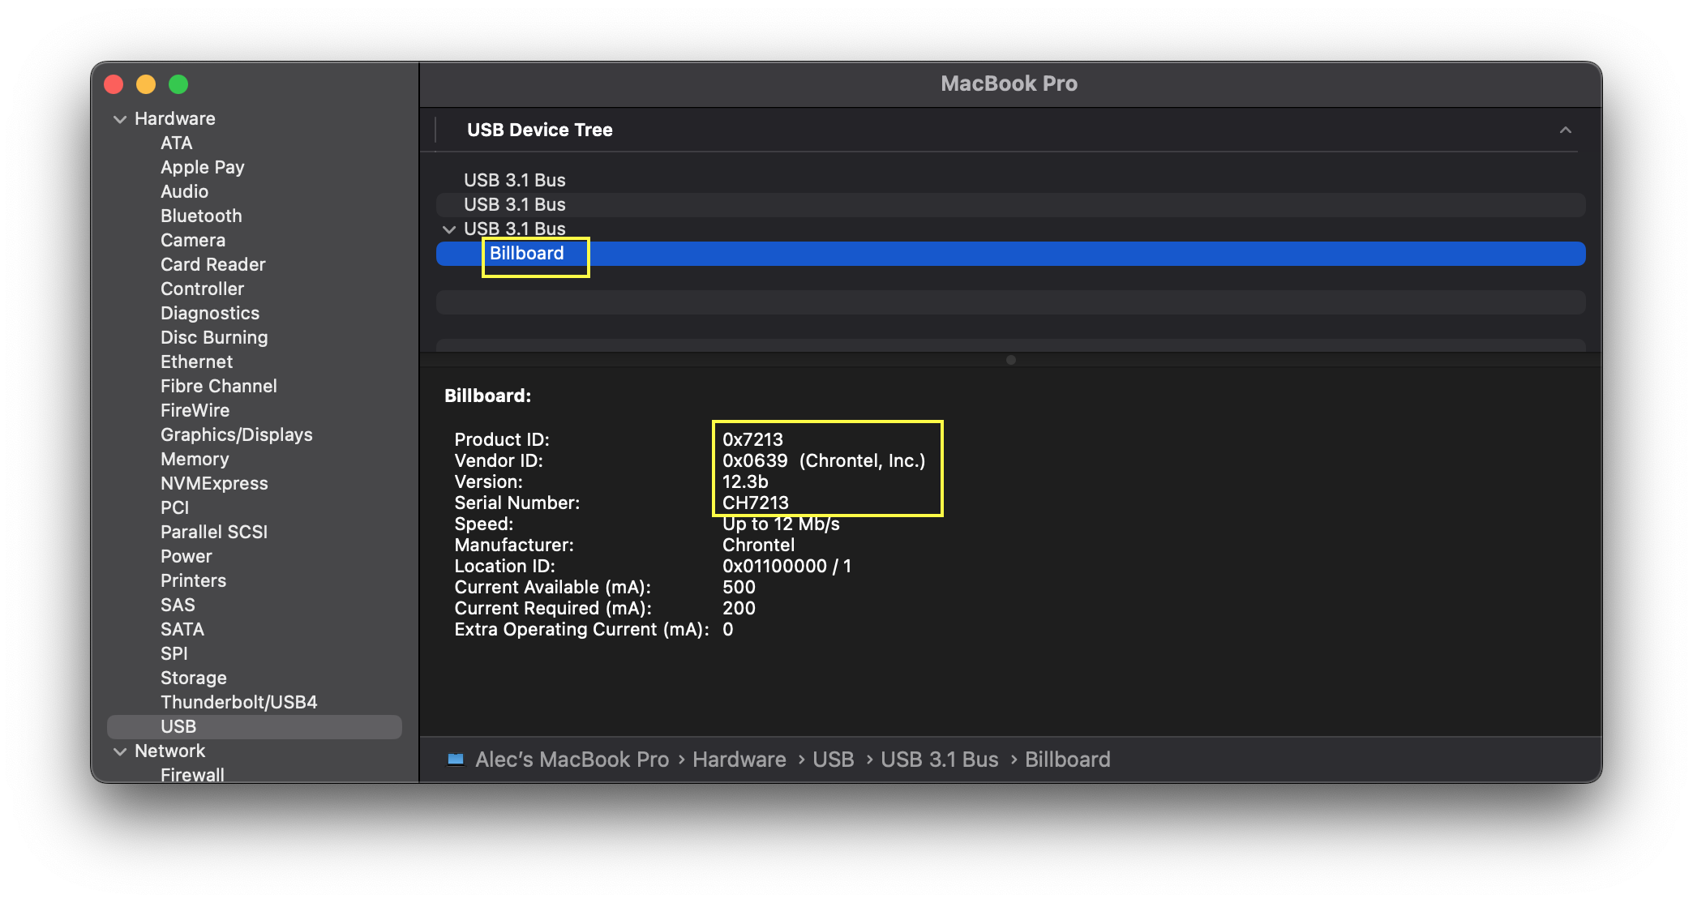Open the Camera category
Viewport: 1693px width, 903px height.
(193, 241)
